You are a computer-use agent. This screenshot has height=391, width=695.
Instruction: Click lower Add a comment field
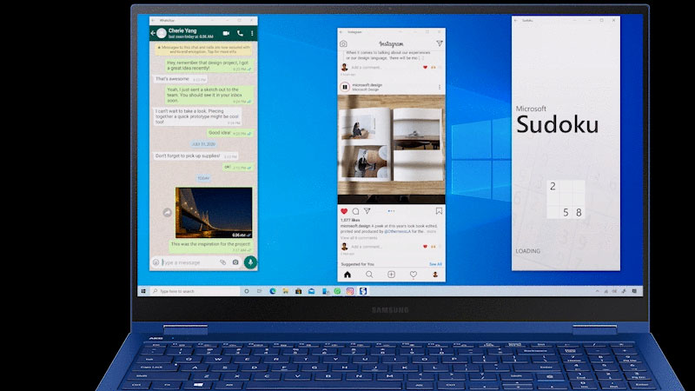click(366, 247)
